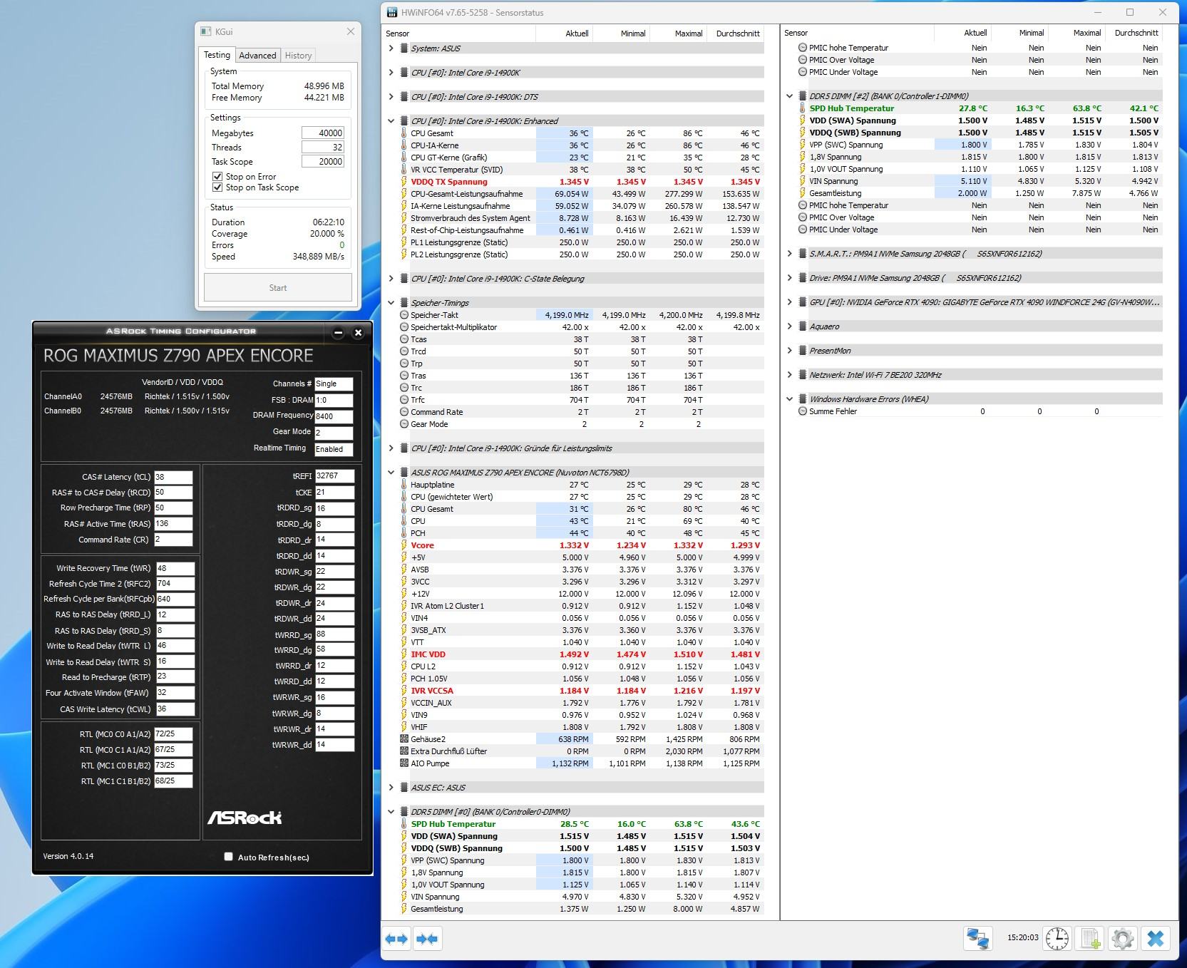The width and height of the screenshot is (1187, 968).
Task: Click the clock reset timer icon in HWiNFO
Action: click(1057, 938)
